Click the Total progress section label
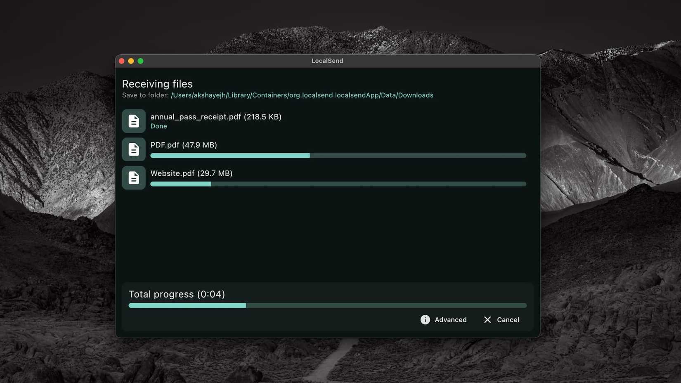The height and width of the screenshot is (383, 681). [177, 294]
